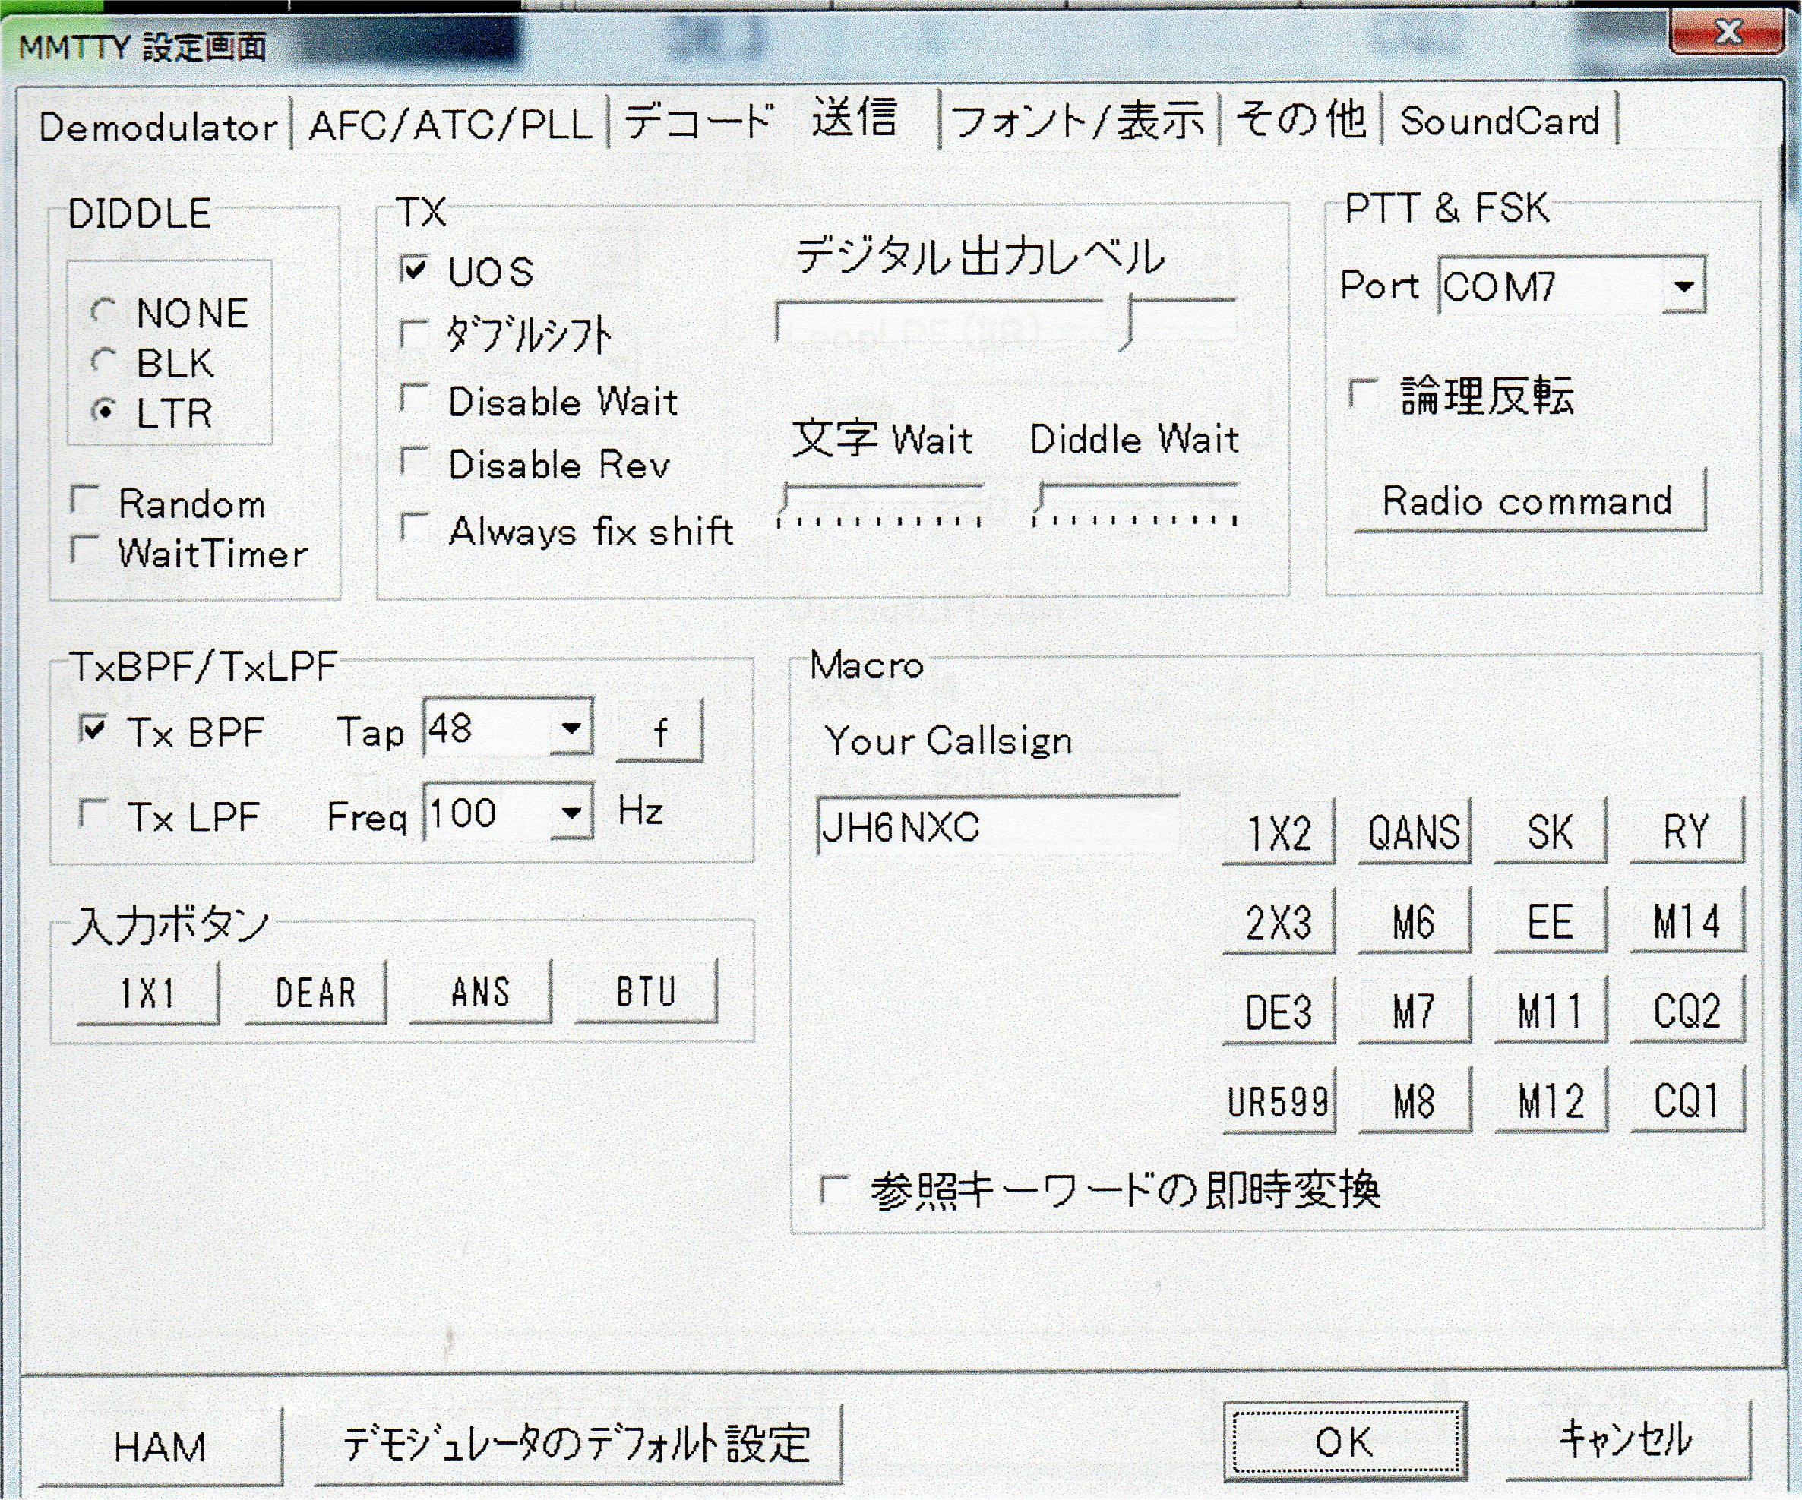Confirm settings with OK button
Viewport: 1802px width, 1500px height.
point(1345,1442)
